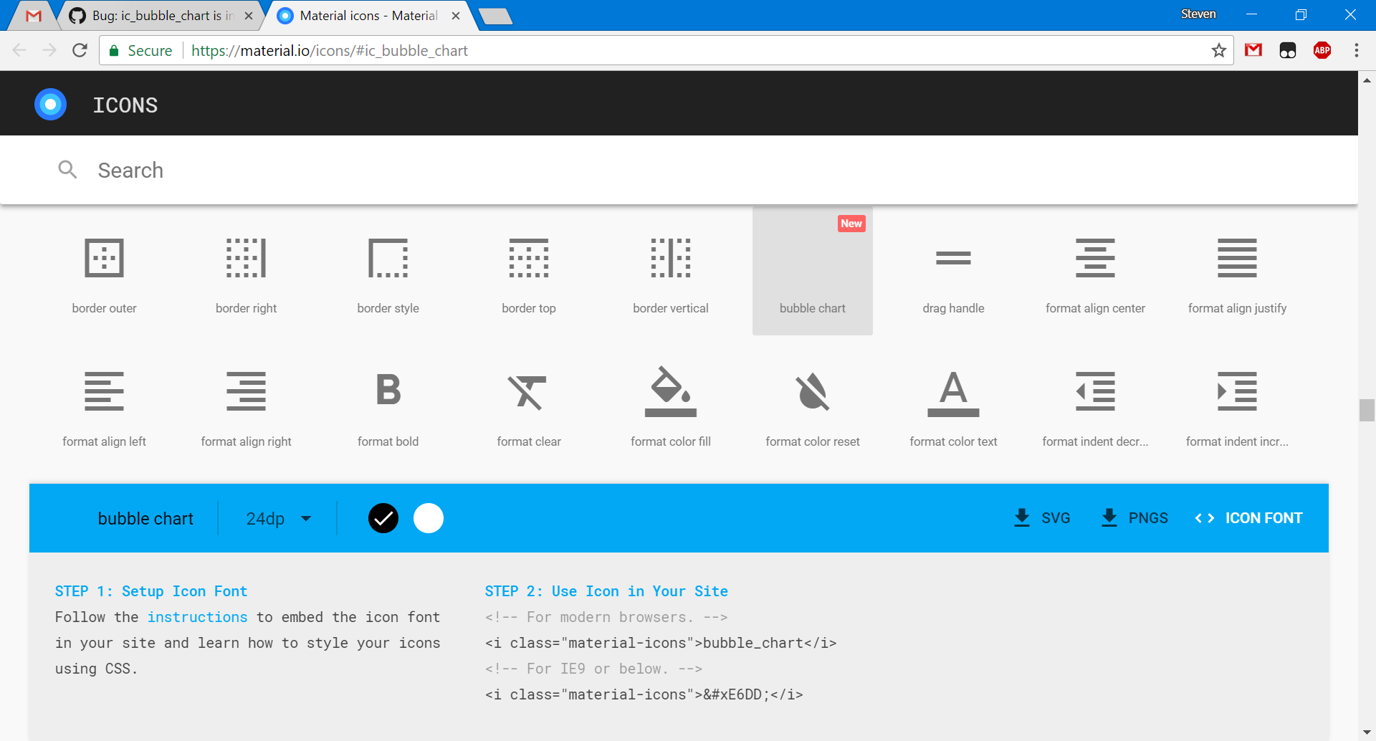Image resolution: width=1376 pixels, height=741 pixels.
Task: Click the bubble_chart material-icons code line
Action: 661,643
